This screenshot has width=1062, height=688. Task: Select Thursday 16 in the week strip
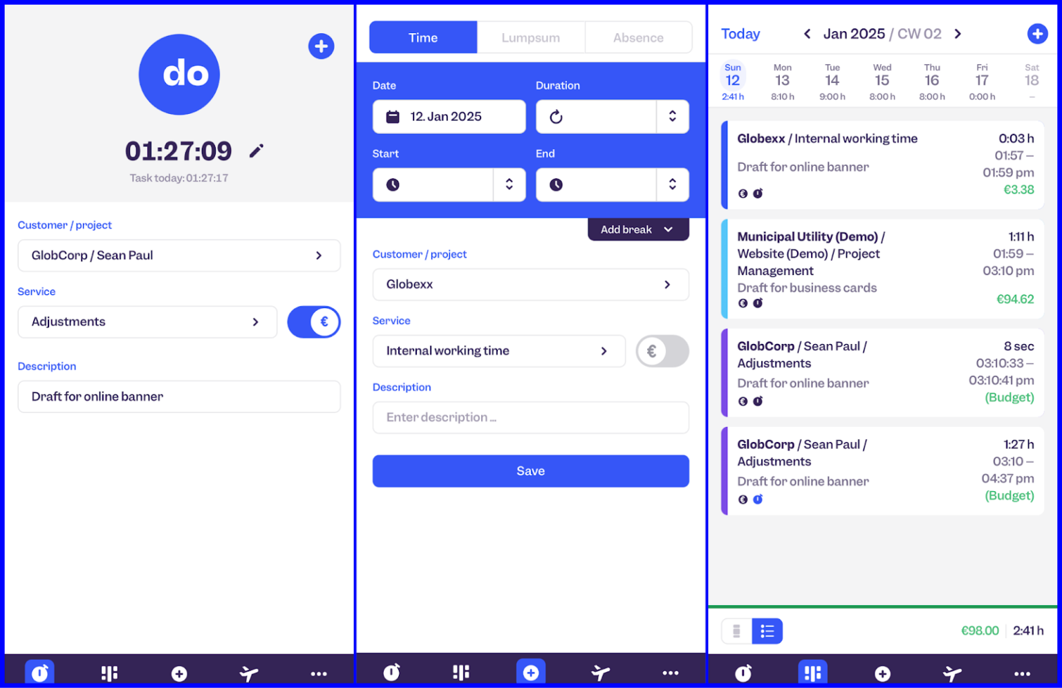tap(932, 80)
